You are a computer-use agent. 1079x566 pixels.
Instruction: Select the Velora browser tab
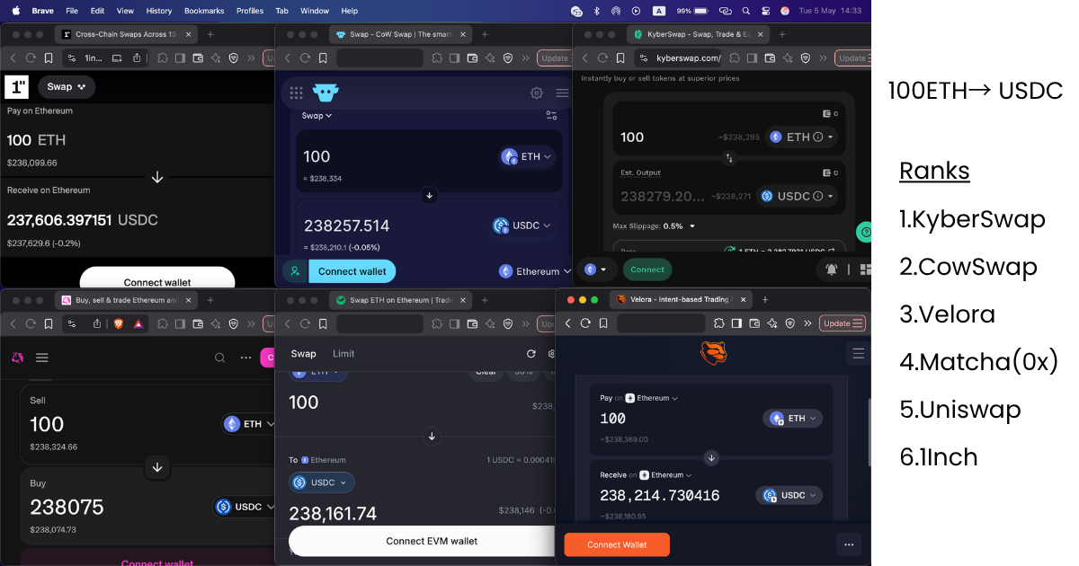click(682, 299)
